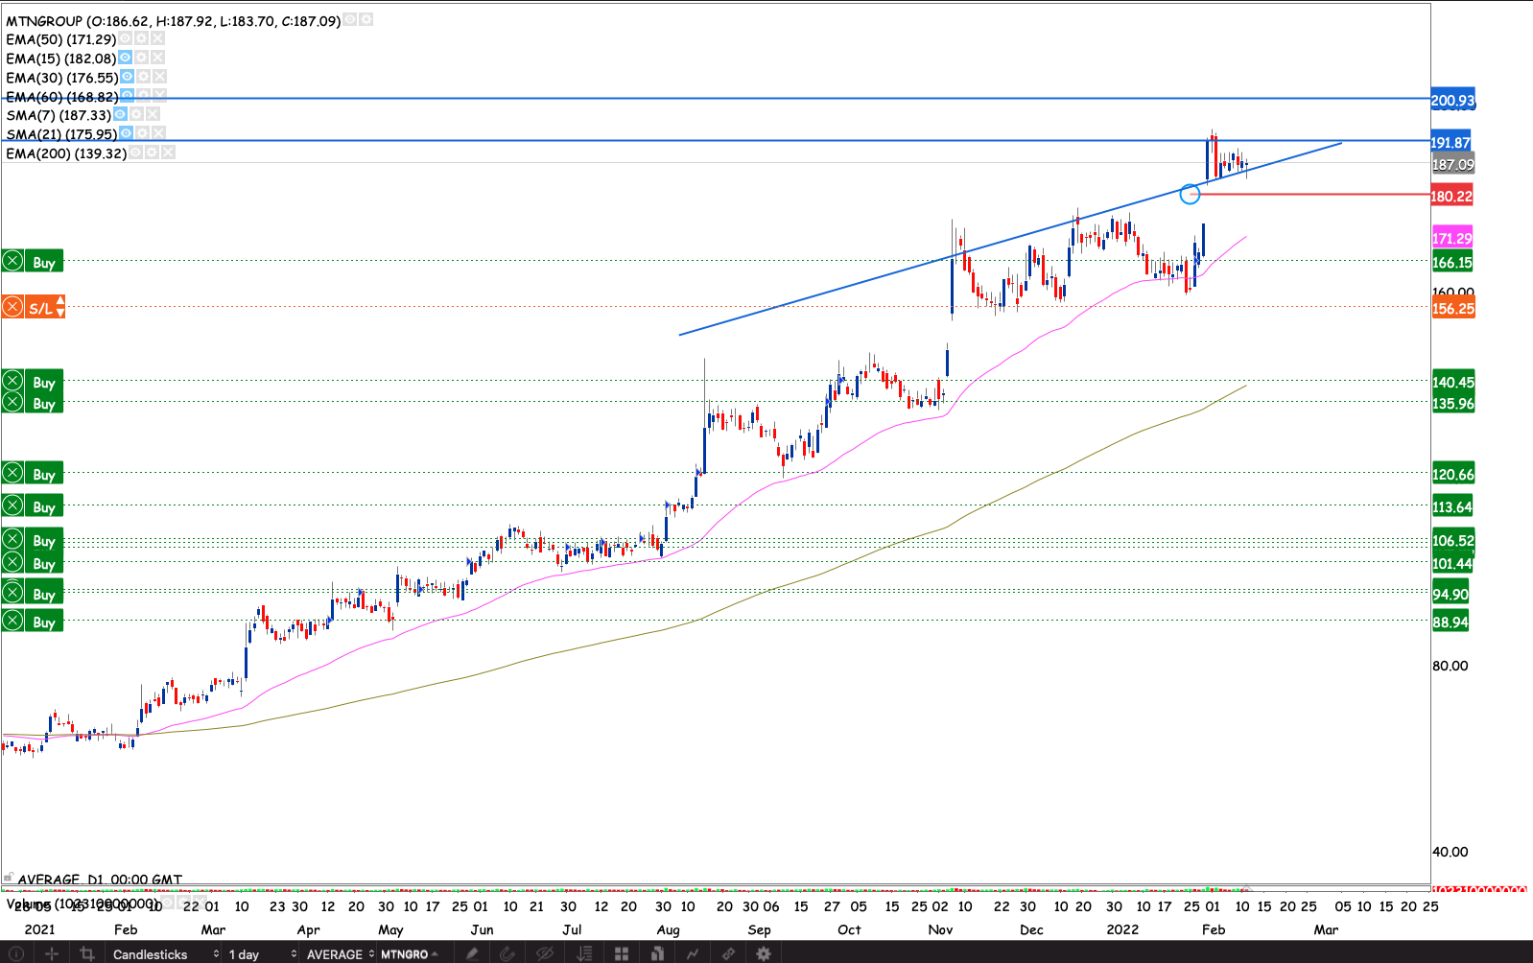Activate the crosshair cursor tool
This screenshot has width=1533, height=963.
click(52, 953)
